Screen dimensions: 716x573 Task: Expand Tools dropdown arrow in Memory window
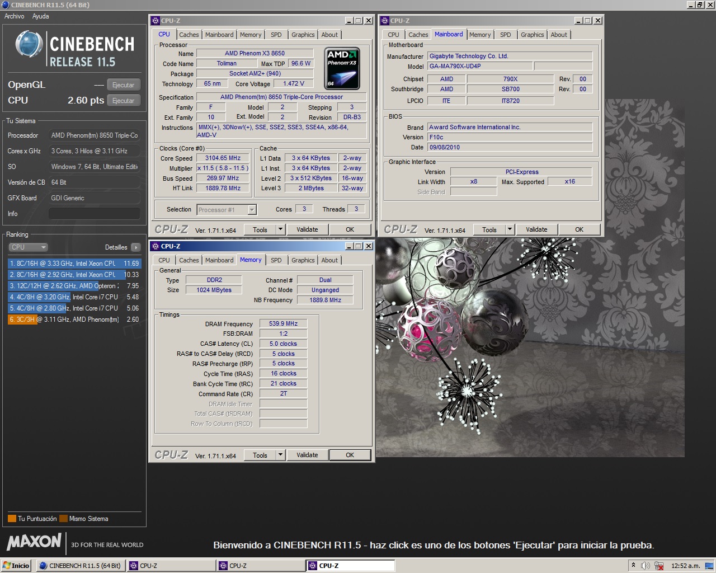point(281,455)
